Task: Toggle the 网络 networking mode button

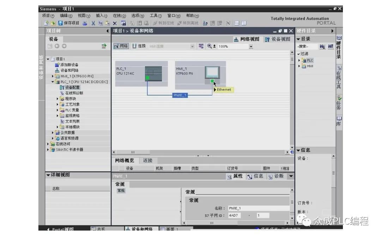Action: click(121, 46)
